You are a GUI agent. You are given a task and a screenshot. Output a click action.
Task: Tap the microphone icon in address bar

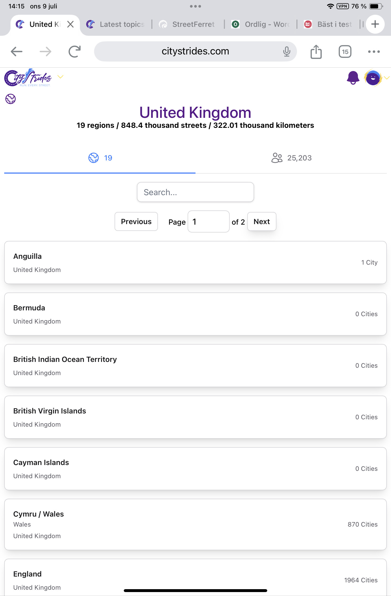pos(287,52)
